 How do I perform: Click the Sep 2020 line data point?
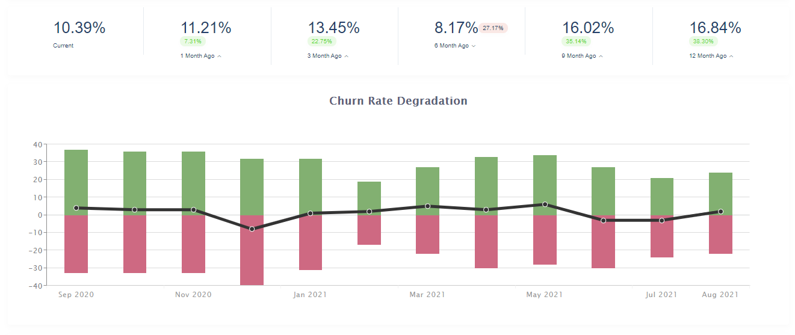pos(76,208)
